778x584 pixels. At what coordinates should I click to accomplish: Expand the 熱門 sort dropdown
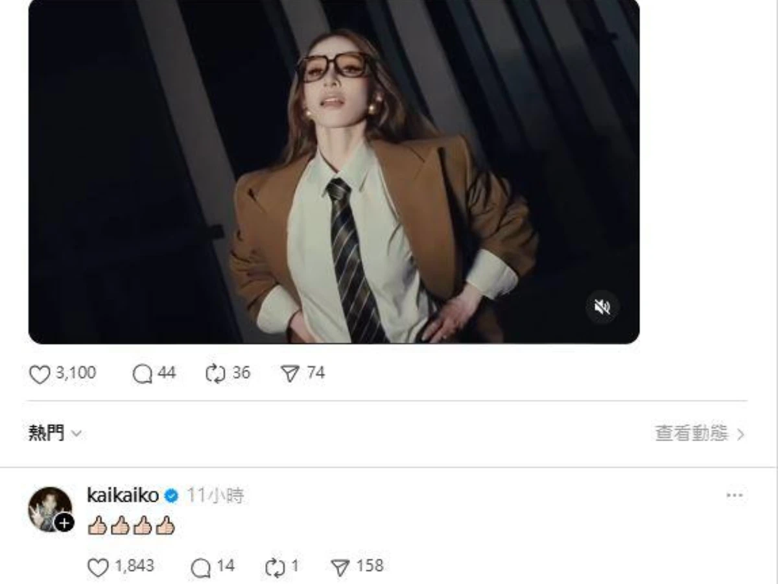[55, 433]
